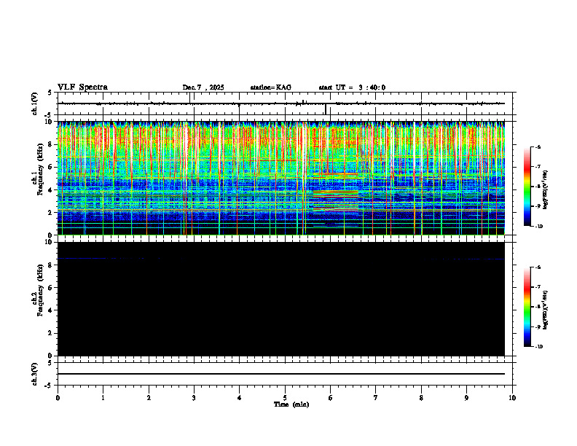This screenshot has width=577, height=446.
Task: Click the time axis tick label 5
Action: pyautogui.click(x=285, y=398)
